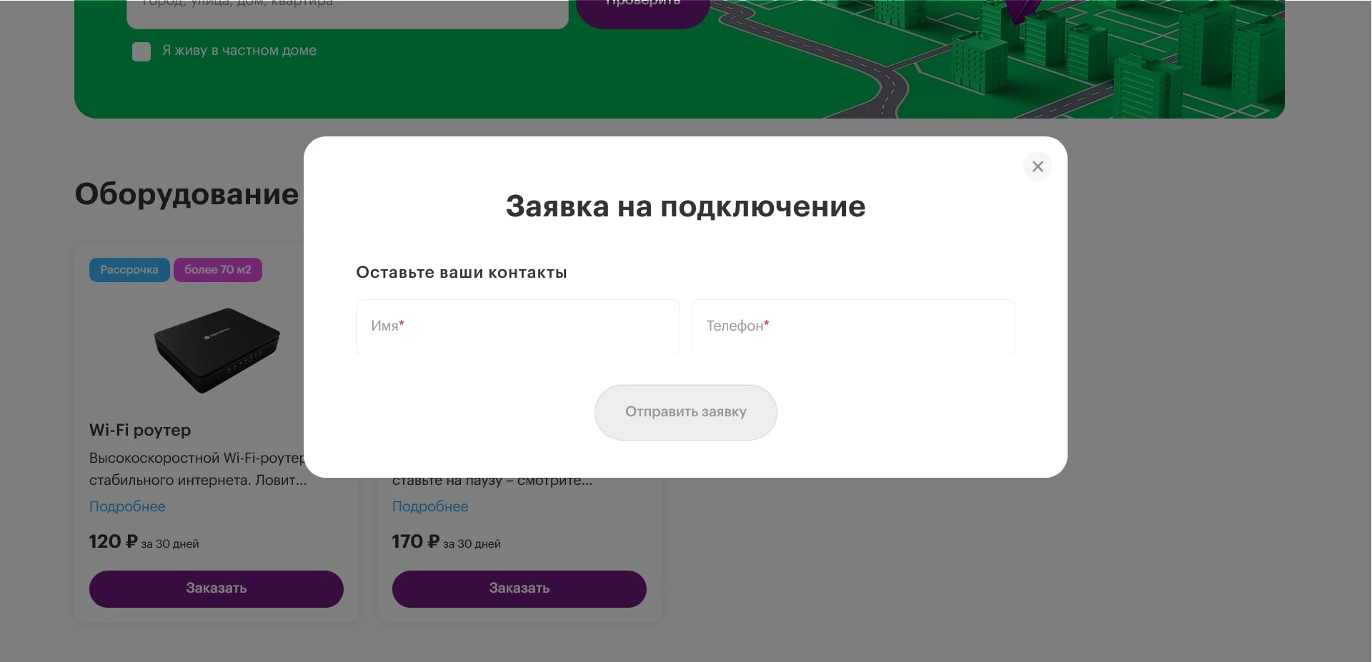Image resolution: width=1372 pixels, height=662 pixels.
Task: Click the «Заявка на подключение» dialog title
Action: [x=685, y=206]
